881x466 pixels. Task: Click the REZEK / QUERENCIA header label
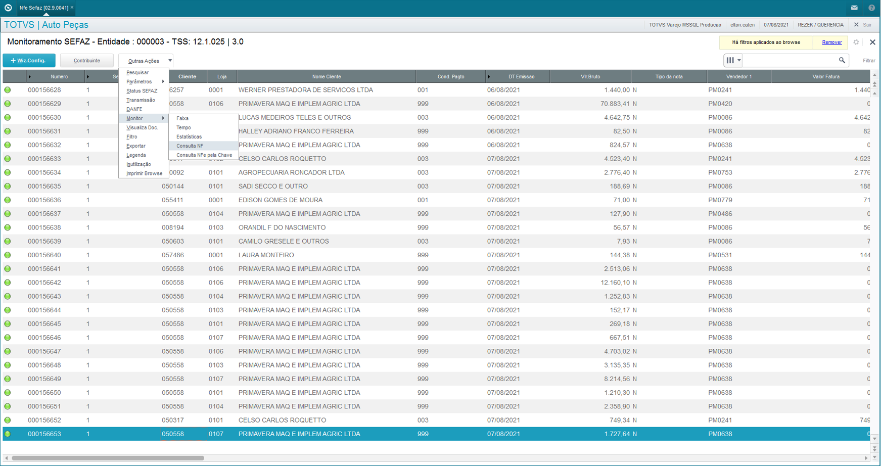820,25
